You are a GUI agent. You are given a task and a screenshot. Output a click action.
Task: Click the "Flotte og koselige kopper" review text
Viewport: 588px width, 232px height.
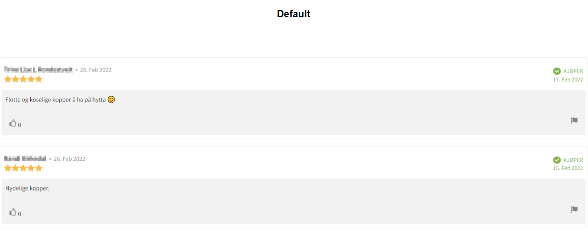click(55, 100)
